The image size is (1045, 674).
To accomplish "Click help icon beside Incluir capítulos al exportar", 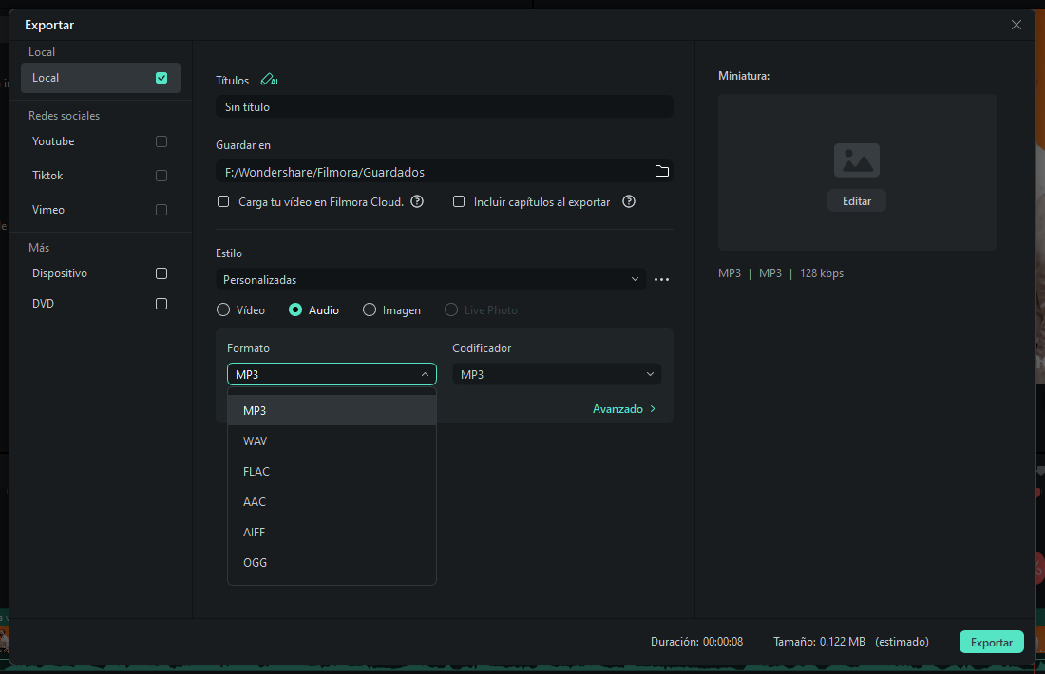I will (629, 201).
